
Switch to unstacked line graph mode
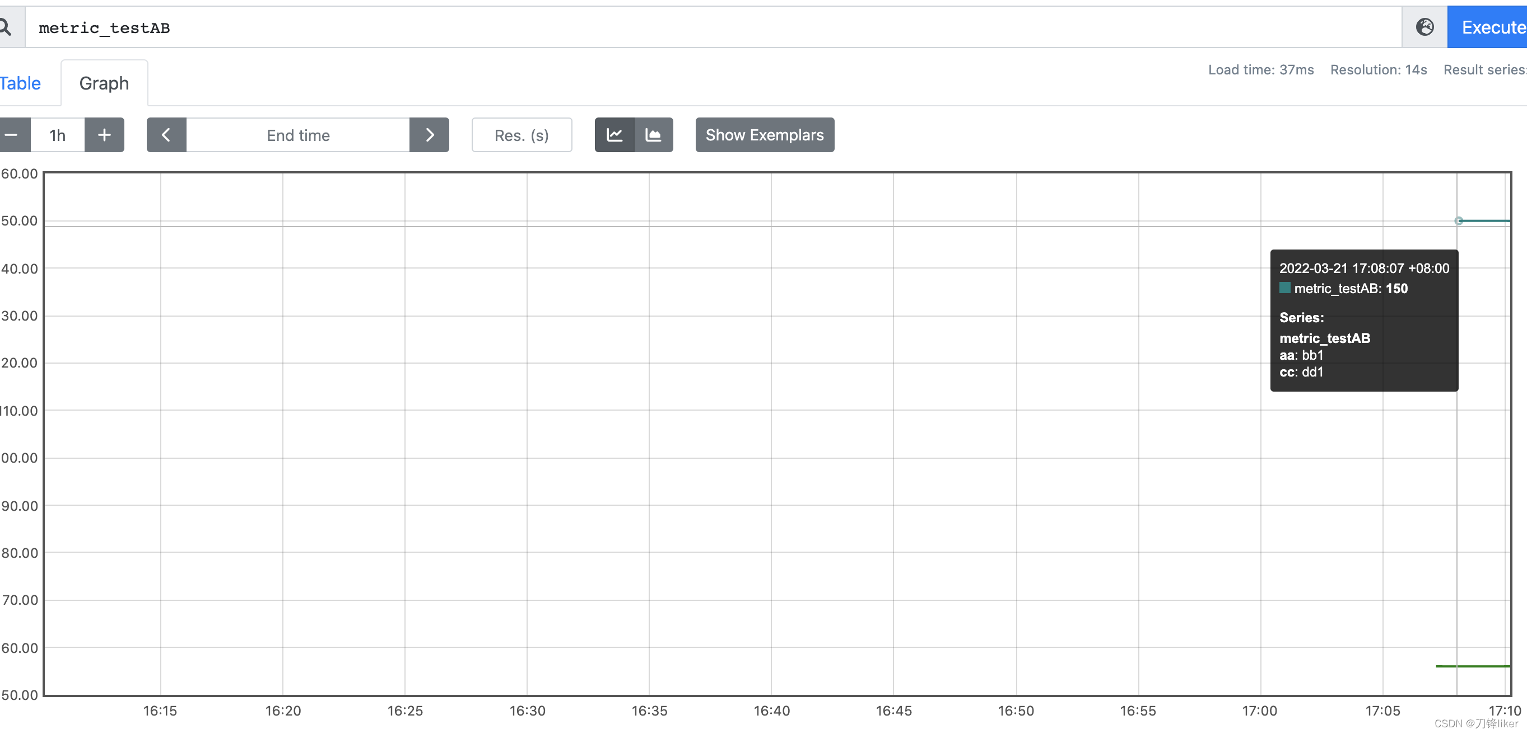coord(614,135)
